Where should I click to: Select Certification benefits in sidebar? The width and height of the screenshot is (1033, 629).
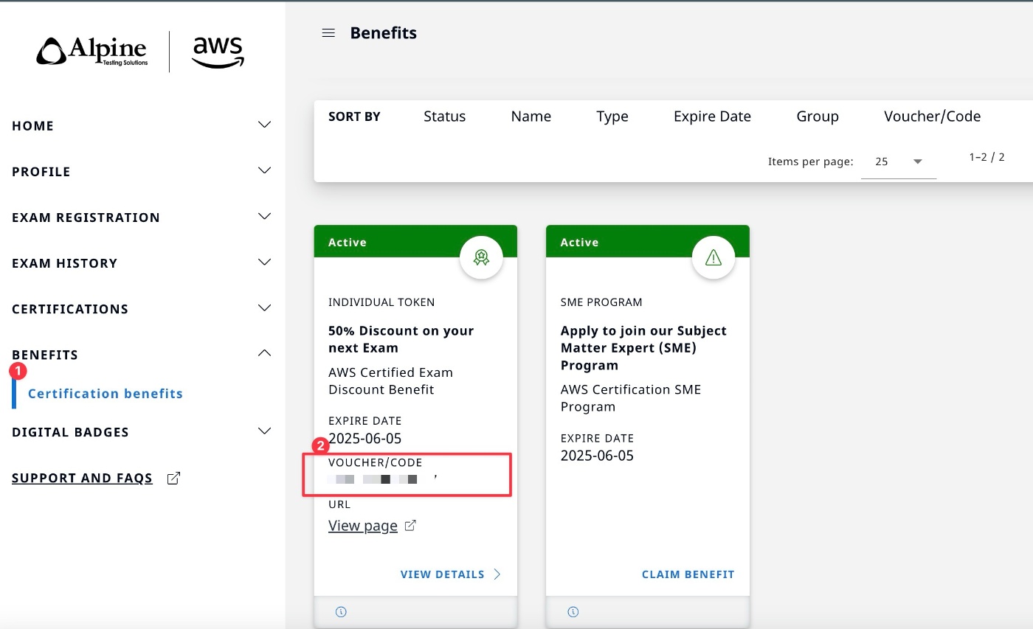[x=106, y=394]
